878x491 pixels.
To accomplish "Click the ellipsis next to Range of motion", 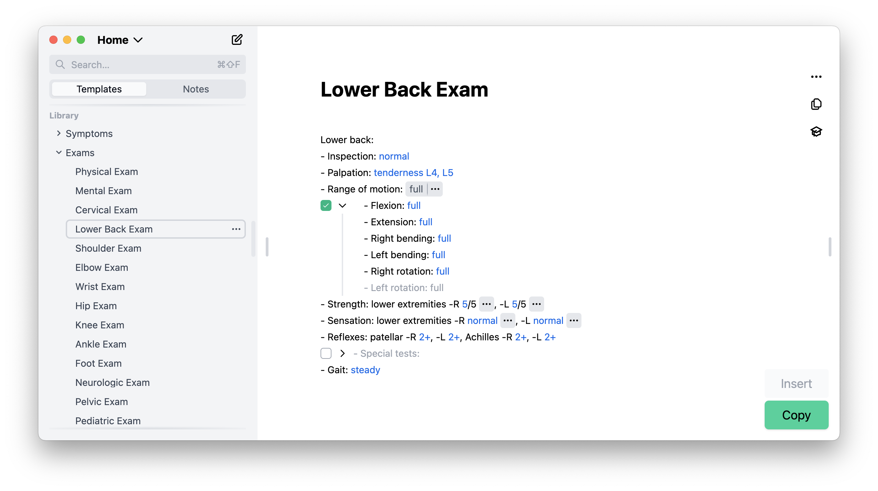I will (x=435, y=189).
